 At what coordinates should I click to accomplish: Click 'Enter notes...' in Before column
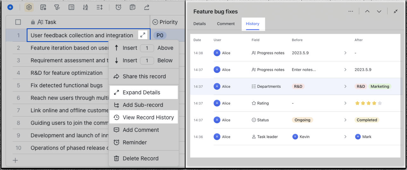pos(304,69)
